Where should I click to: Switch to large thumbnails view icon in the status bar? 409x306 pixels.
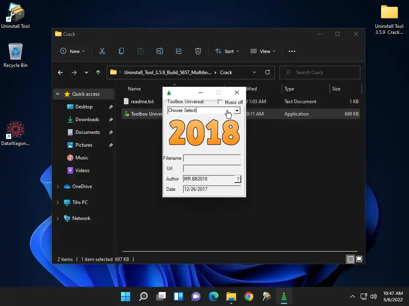pyautogui.click(x=359, y=259)
